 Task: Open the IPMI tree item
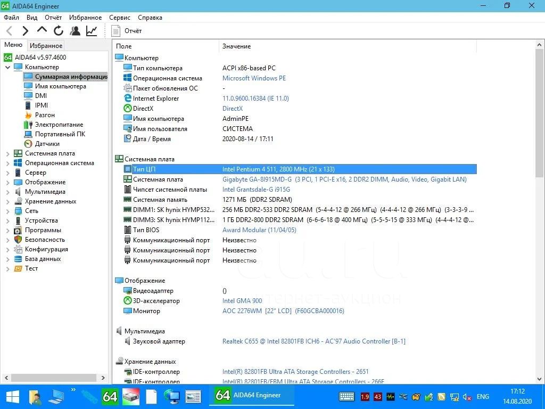42,105
